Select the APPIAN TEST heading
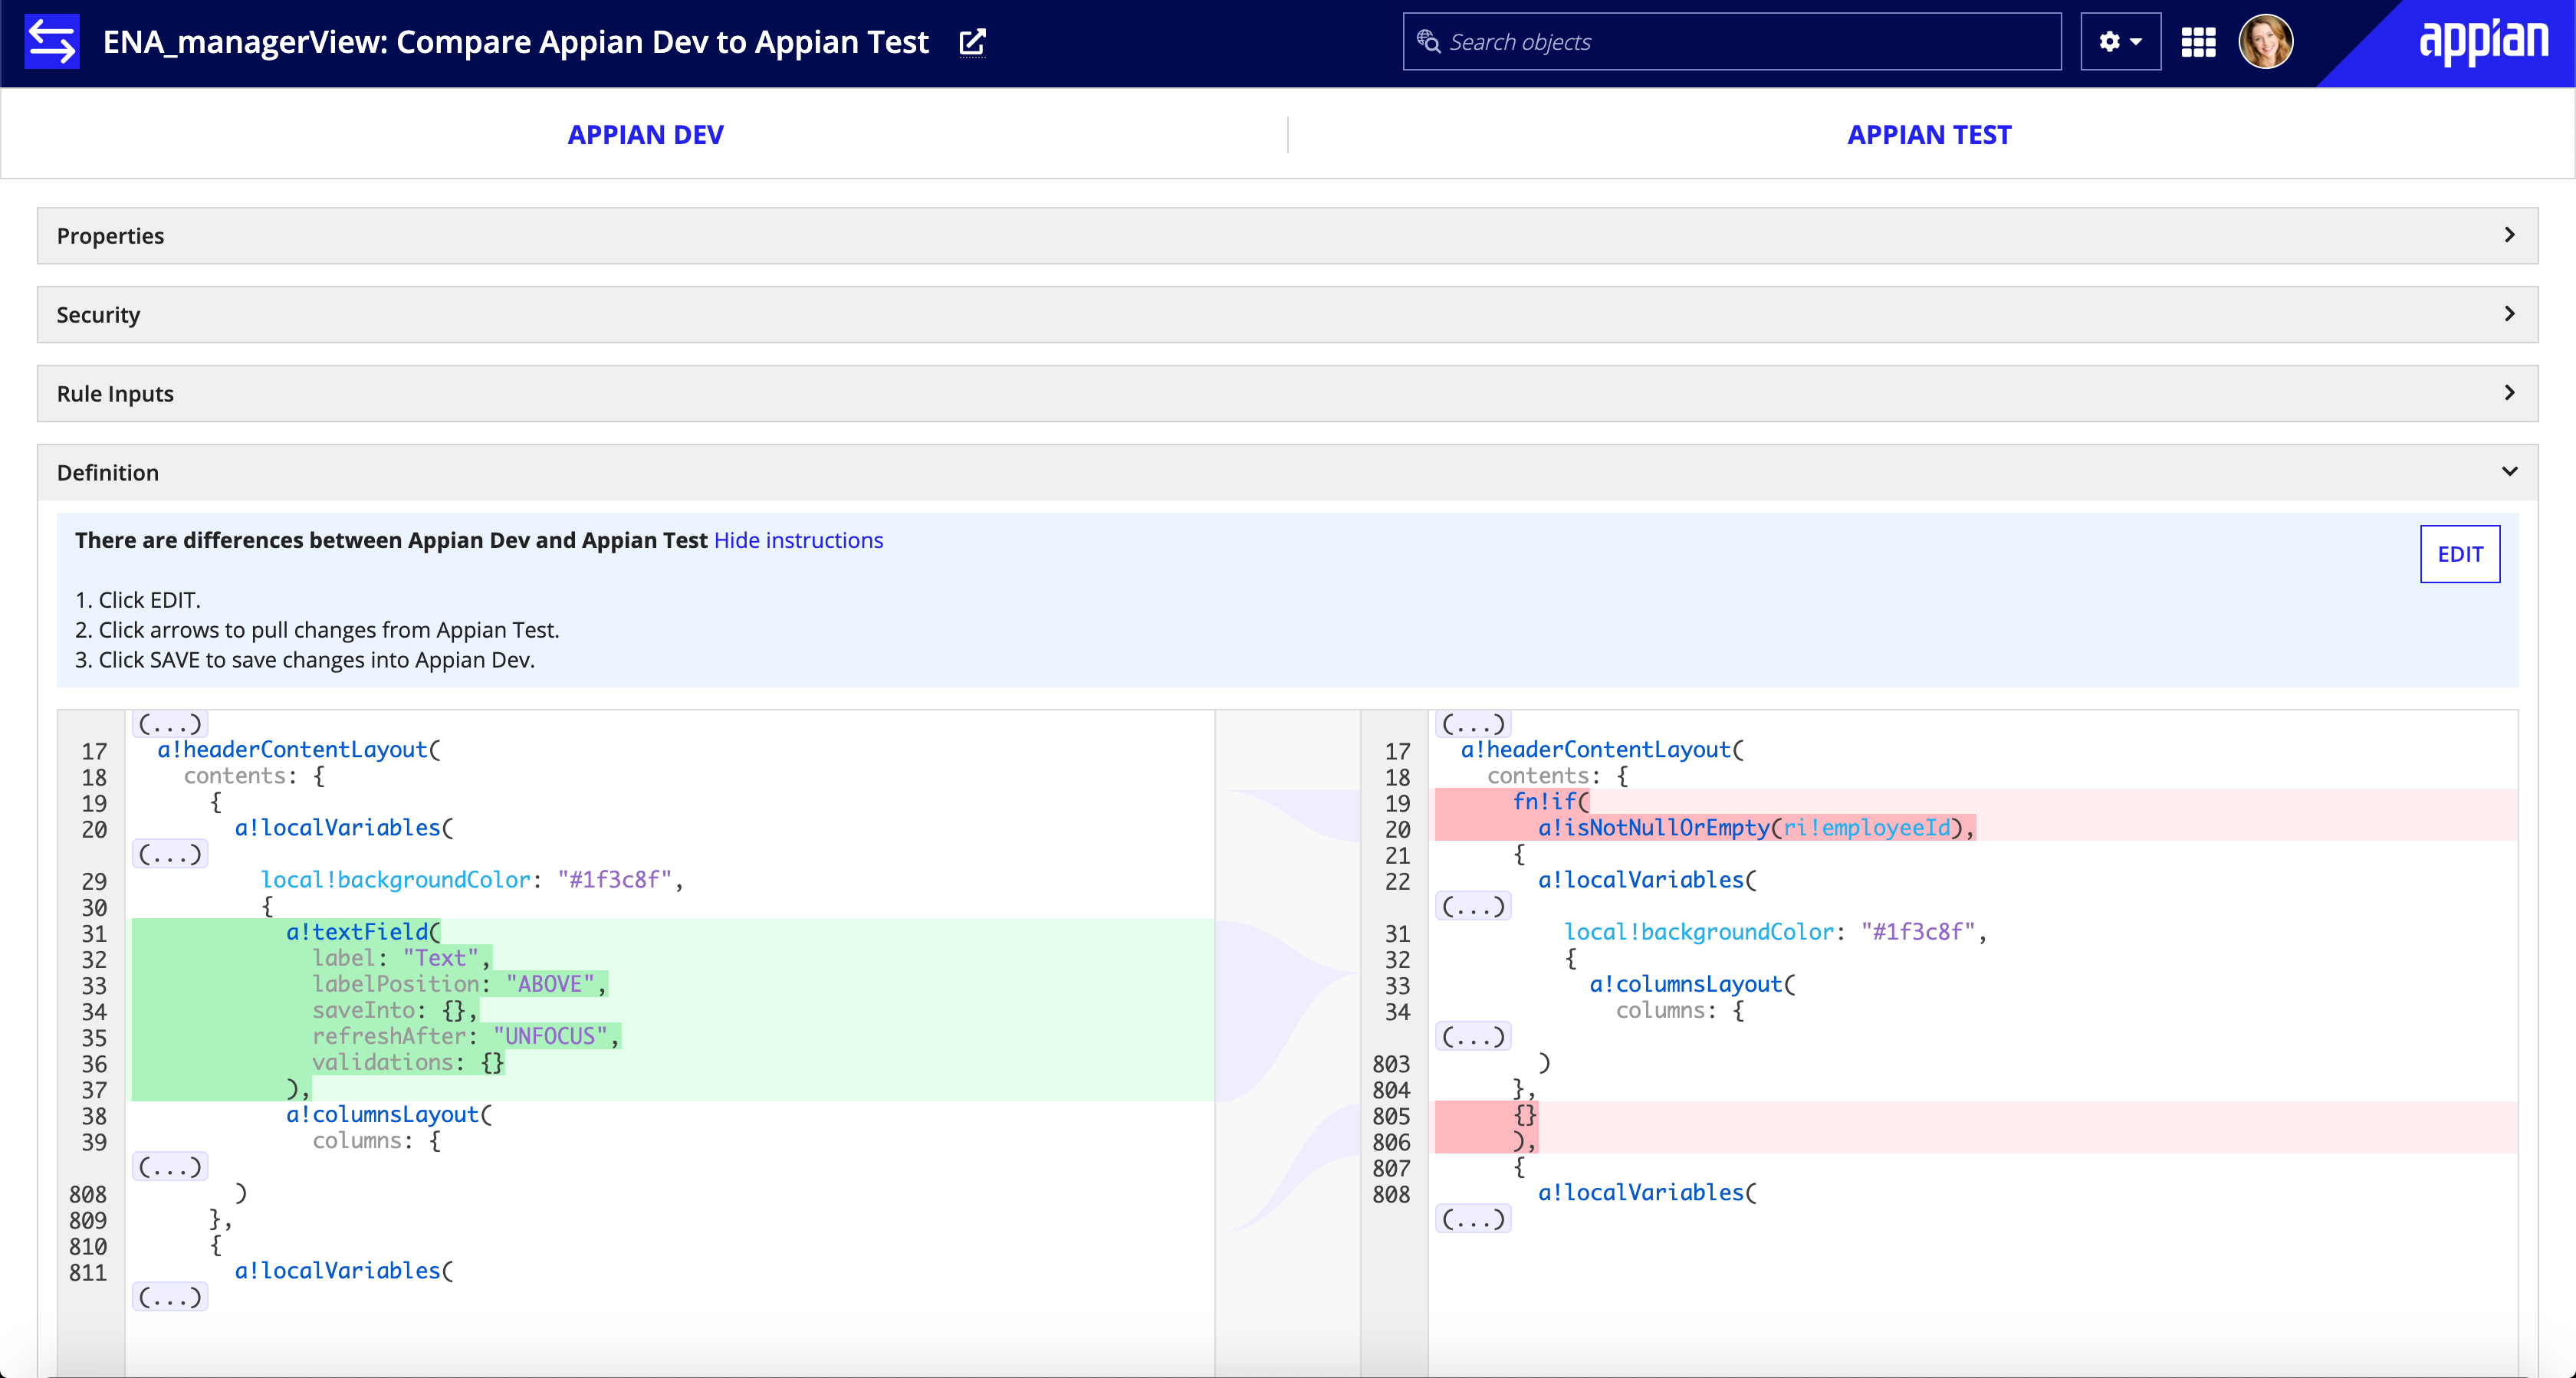Viewport: 2576px width, 1378px height. 1929,135
